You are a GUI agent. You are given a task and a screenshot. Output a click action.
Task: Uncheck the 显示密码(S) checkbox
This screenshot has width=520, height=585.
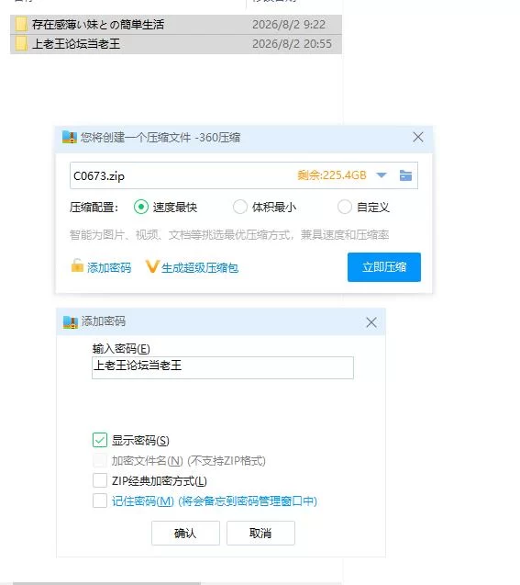[x=100, y=440]
